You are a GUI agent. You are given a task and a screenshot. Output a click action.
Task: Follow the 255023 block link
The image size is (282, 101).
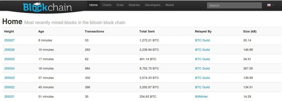[x=9, y=78]
